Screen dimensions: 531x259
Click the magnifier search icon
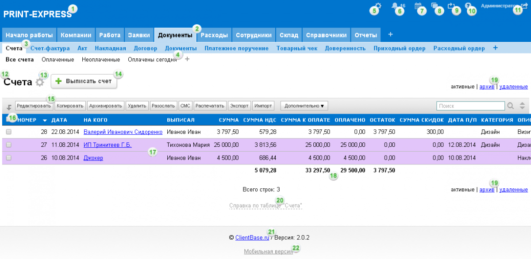511,106
